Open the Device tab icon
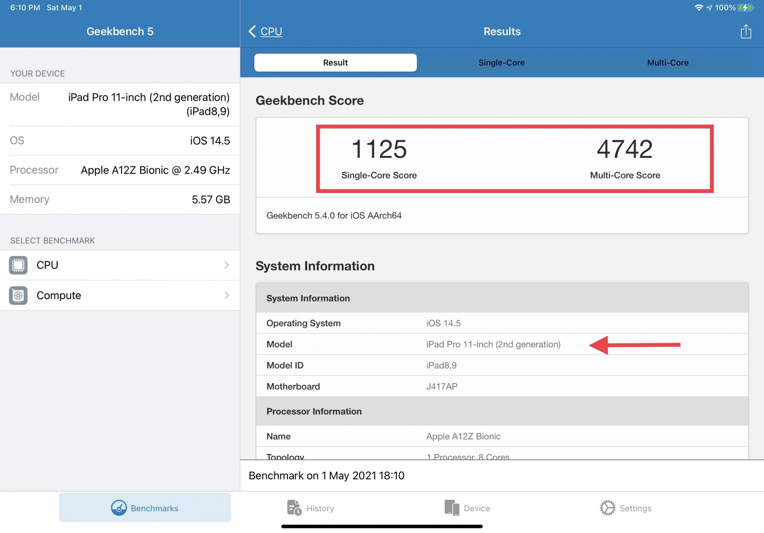764x533 pixels. 452,508
